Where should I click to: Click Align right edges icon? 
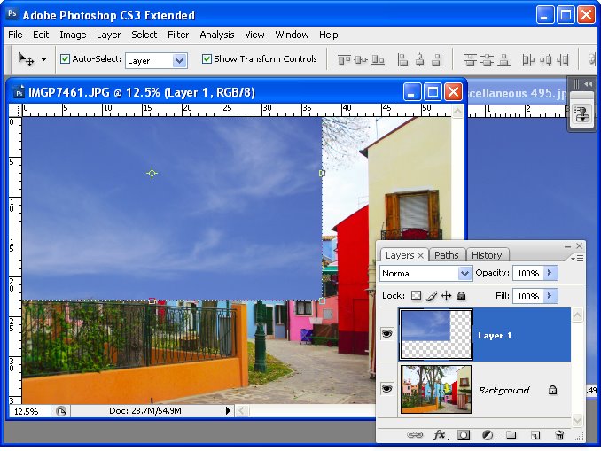coord(437,59)
